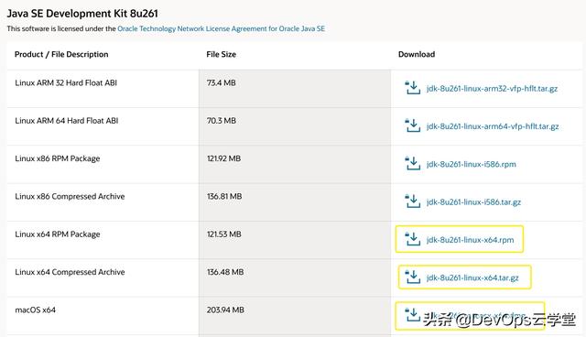
Task: Select 'Linux x86 RPM Package' text
Action: pos(58,158)
